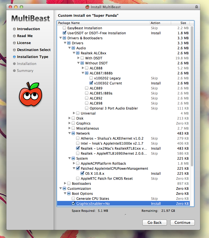
Task: Expand the Disk node
Action: click(x=69, y=118)
